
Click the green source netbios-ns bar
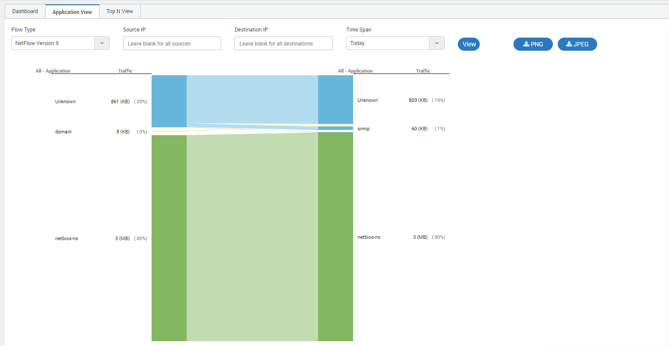coord(169,238)
